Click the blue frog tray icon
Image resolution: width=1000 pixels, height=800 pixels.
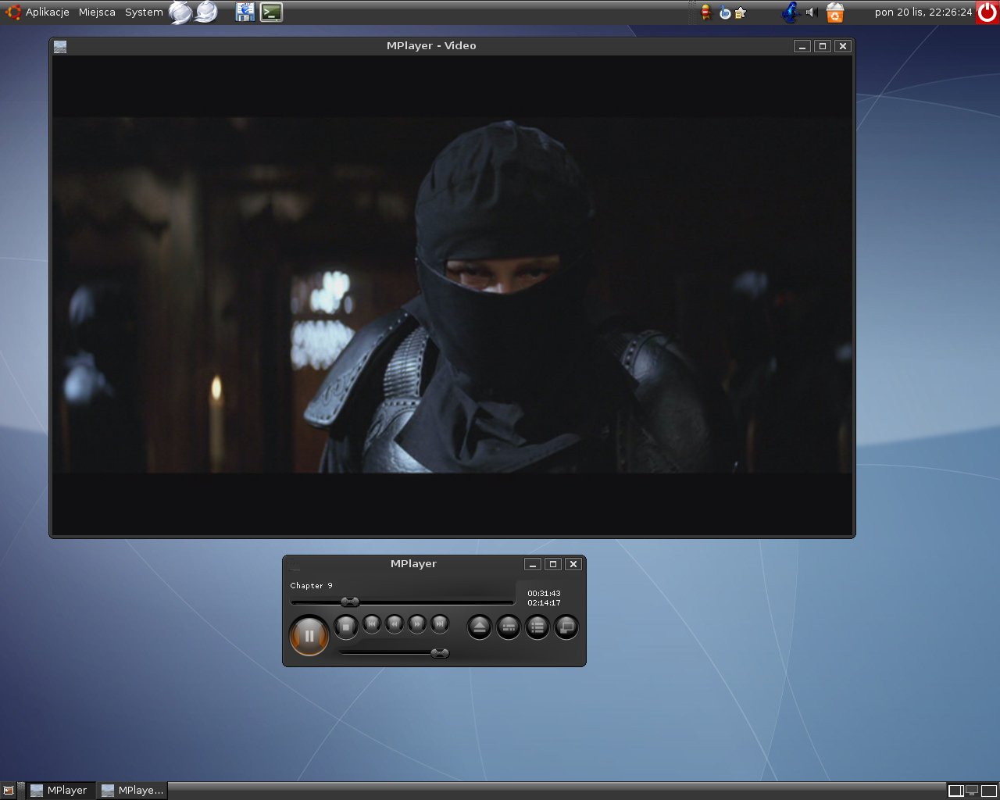pos(791,12)
